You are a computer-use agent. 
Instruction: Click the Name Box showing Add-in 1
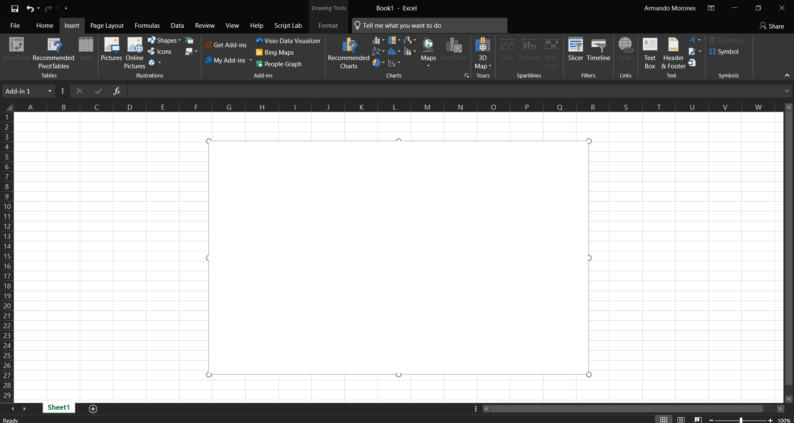[24, 91]
